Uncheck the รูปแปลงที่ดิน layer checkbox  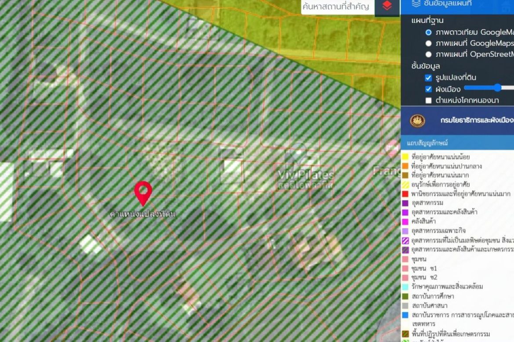pyautogui.click(x=428, y=78)
